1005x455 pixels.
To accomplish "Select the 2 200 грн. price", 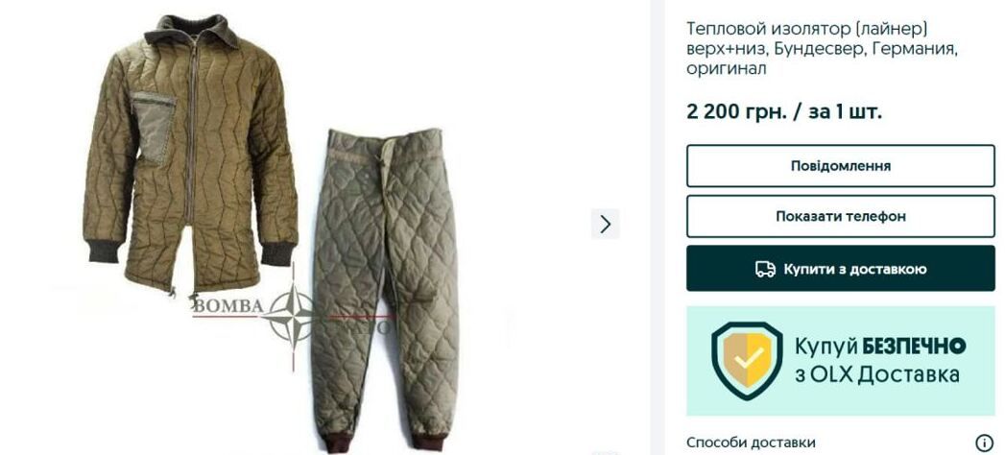I will [736, 112].
